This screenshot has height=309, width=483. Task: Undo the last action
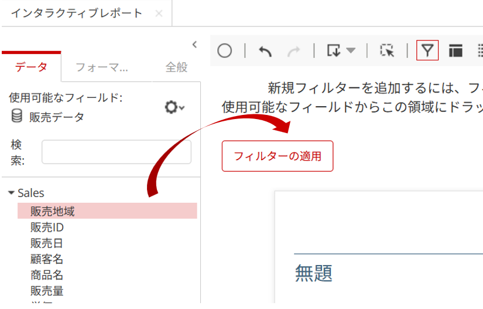click(x=265, y=51)
